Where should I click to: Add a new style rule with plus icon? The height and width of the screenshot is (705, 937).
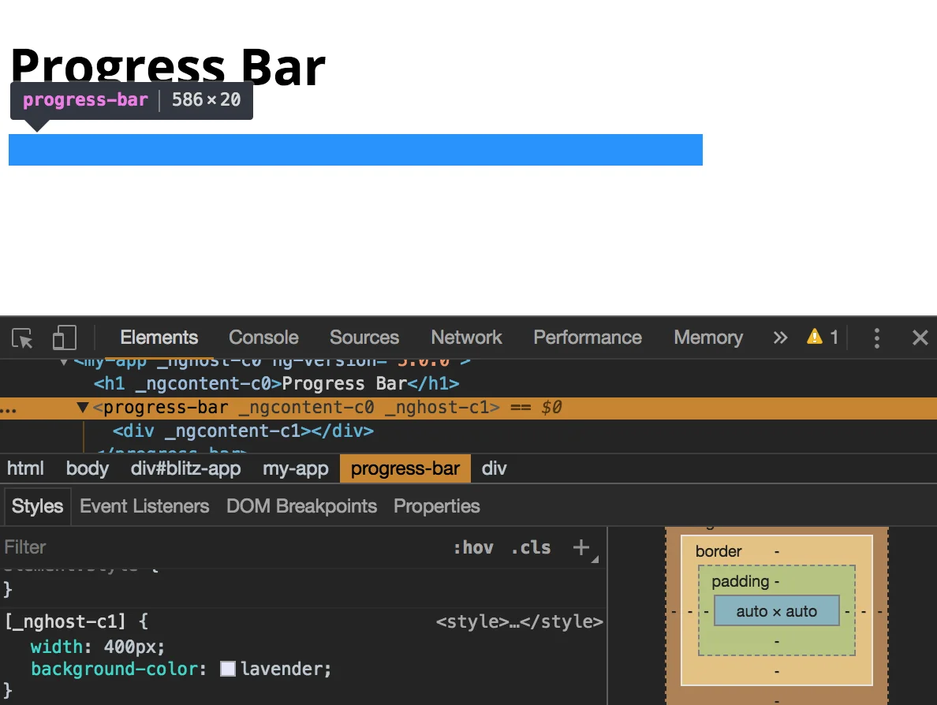pos(580,546)
